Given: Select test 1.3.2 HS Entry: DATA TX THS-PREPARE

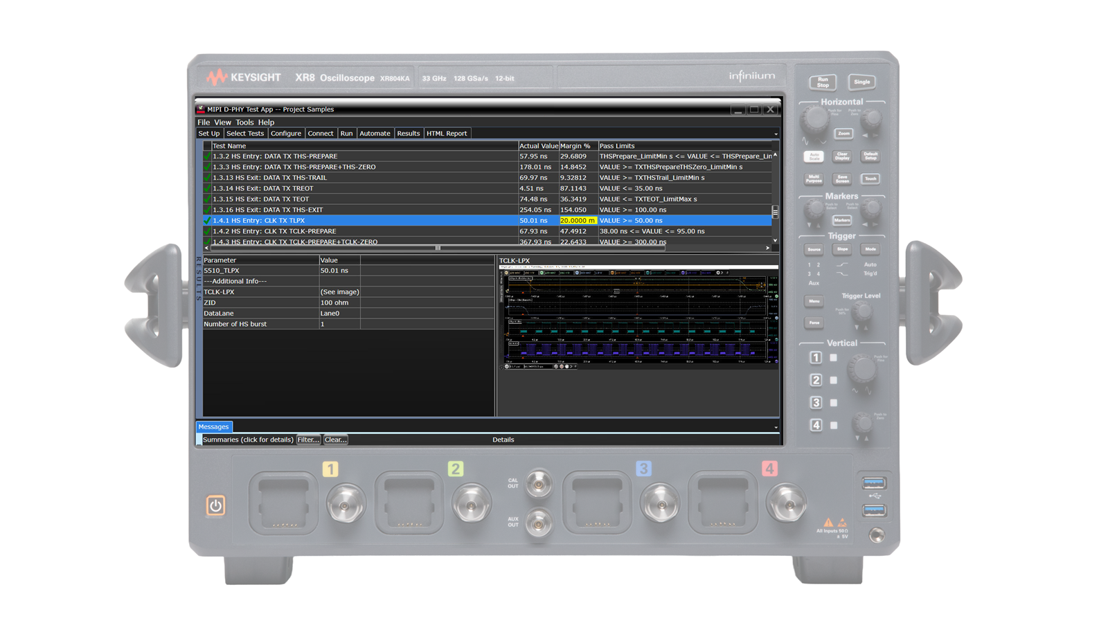Looking at the screenshot, I should pyautogui.click(x=488, y=156).
